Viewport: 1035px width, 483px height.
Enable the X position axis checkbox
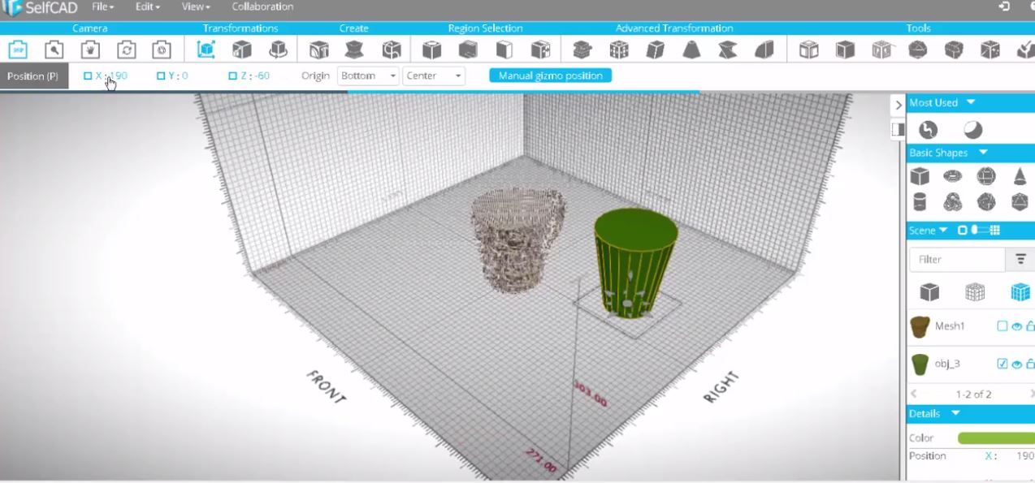[x=88, y=75]
